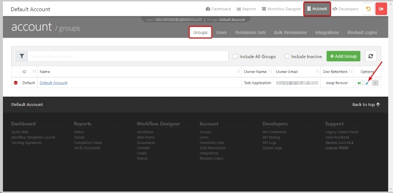Click the filter funnel icon
Image resolution: width=393 pixels, height=193 pixels.
coord(22,56)
